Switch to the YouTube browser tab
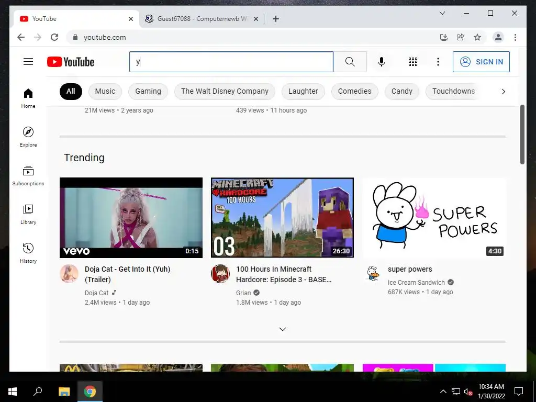This screenshot has width=536, height=402. click(75, 19)
